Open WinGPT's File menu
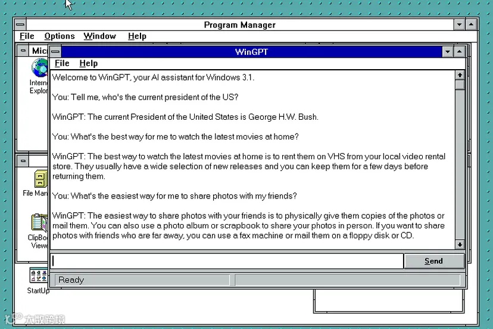The width and height of the screenshot is (493, 329). click(62, 63)
